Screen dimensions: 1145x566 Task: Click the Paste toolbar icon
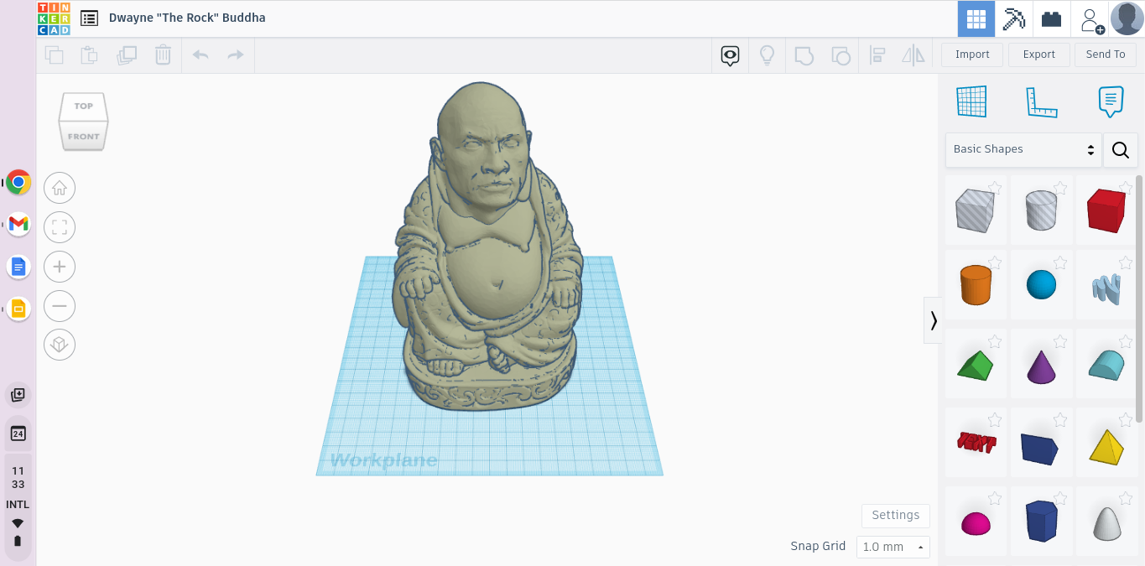pos(90,55)
